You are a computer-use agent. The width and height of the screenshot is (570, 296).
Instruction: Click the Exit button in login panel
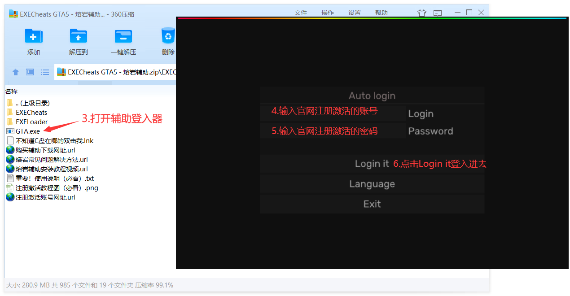point(372,204)
